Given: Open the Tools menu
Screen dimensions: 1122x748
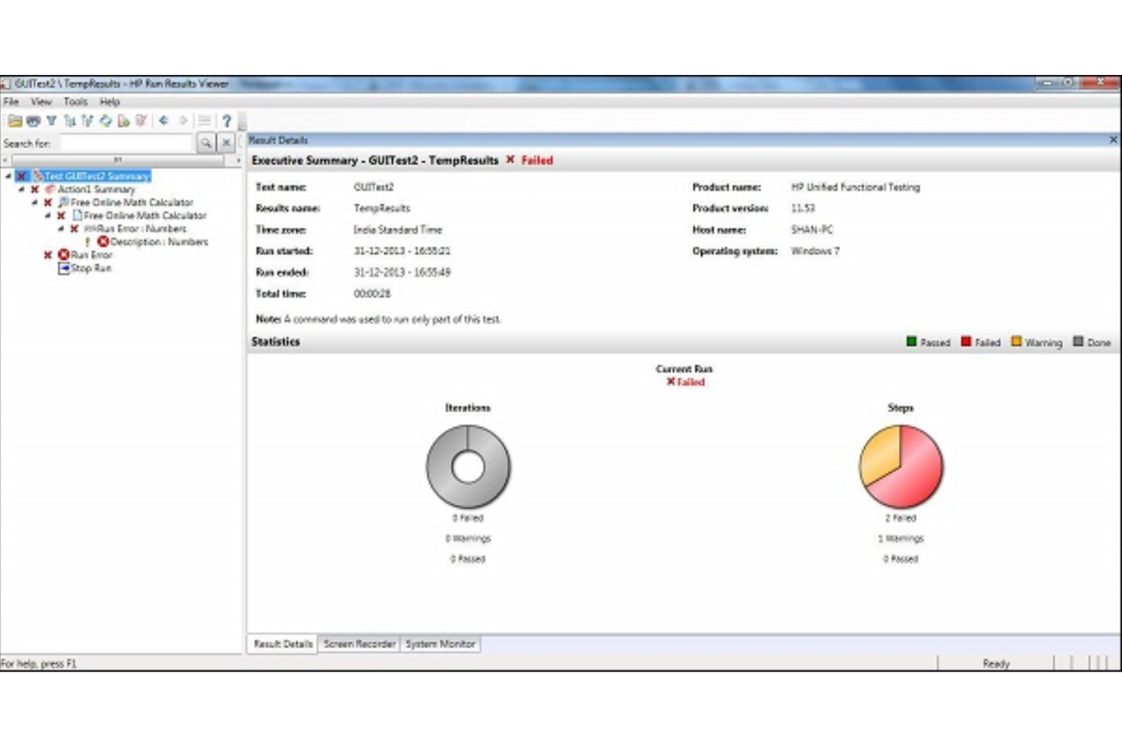Looking at the screenshot, I should pyautogui.click(x=75, y=101).
